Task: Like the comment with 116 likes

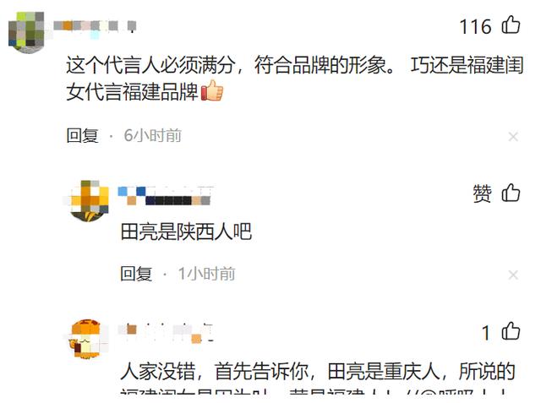Action: [511, 25]
